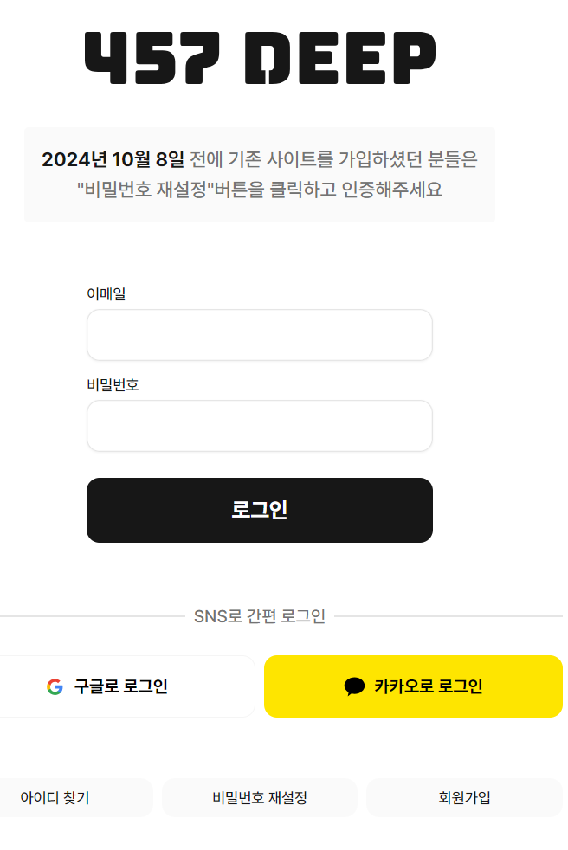Image resolution: width=568 pixels, height=850 pixels.
Task: Sign in using yellow 카카오로 로그인 button
Action: coord(413,686)
